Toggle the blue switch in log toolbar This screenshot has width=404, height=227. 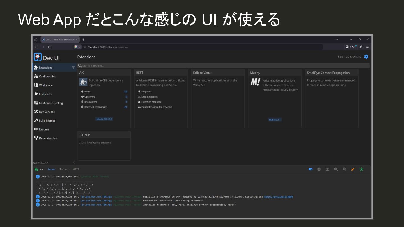click(x=311, y=169)
